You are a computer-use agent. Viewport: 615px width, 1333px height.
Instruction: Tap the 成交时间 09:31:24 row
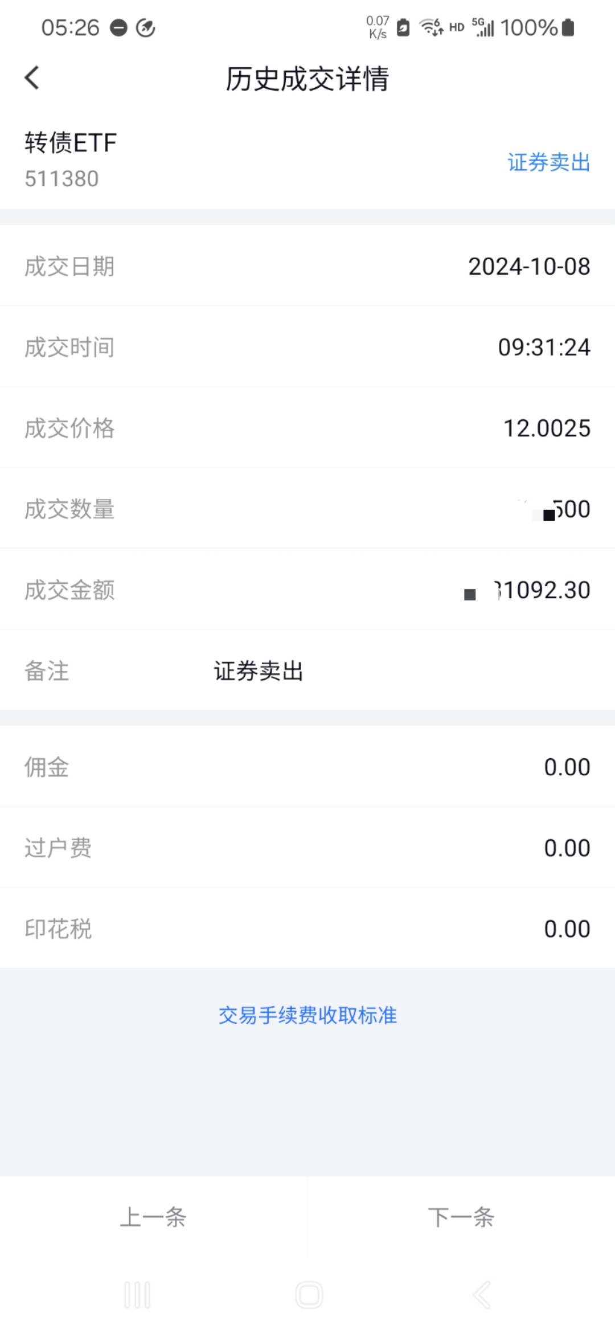tap(307, 347)
